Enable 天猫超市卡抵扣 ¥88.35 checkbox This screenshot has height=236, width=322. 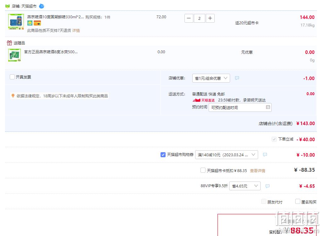203,170
